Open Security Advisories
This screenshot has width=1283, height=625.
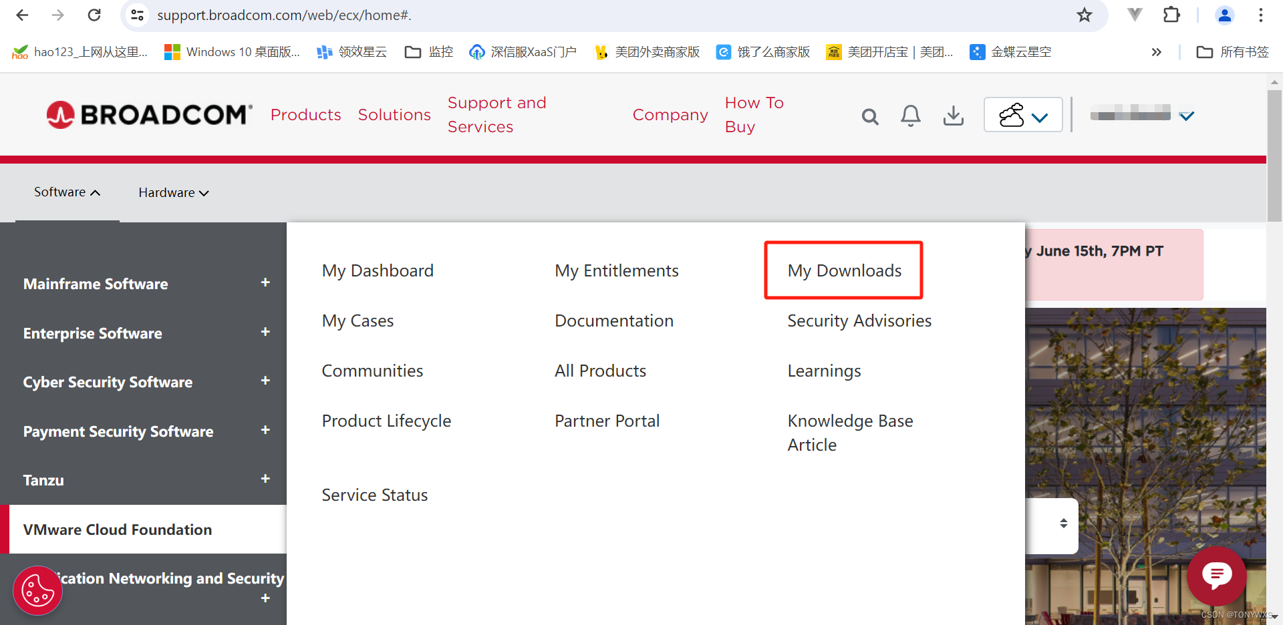pos(859,321)
